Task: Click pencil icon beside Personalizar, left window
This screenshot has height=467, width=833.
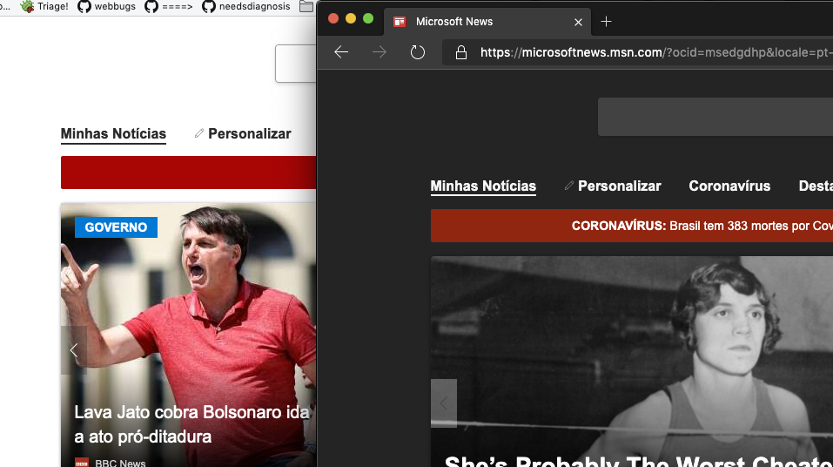Action: [199, 133]
